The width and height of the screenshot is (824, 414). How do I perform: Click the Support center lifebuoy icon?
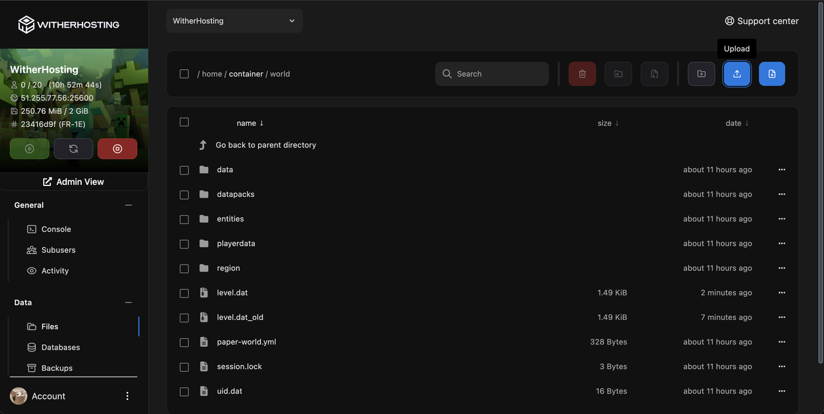[x=729, y=21]
